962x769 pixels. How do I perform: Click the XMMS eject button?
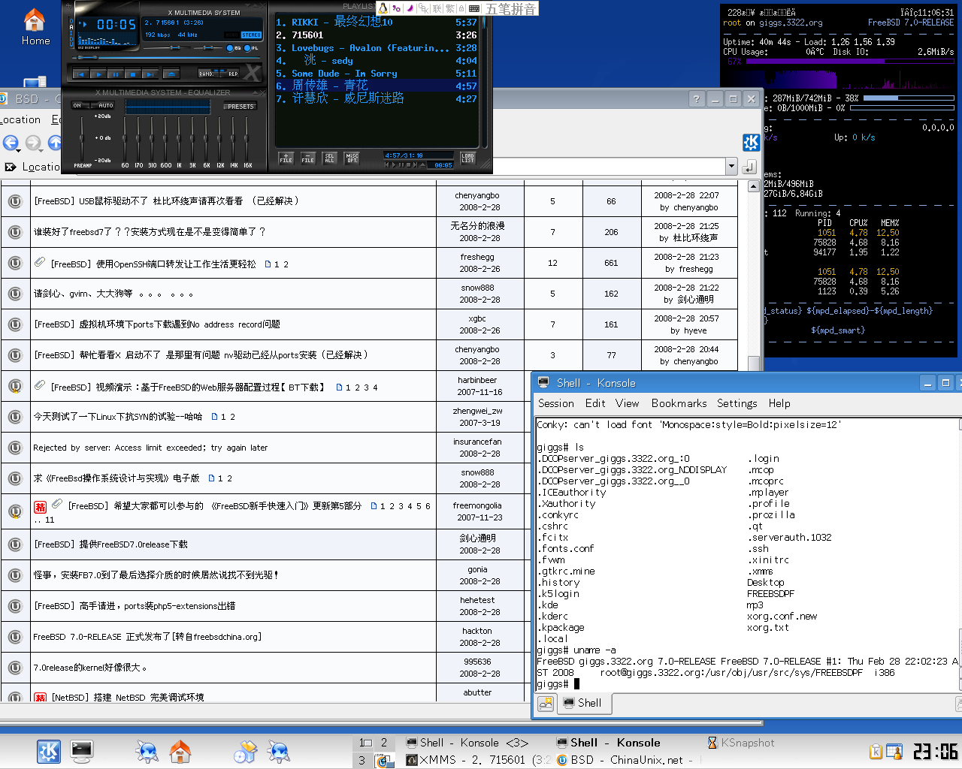pyautogui.click(x=171, y=74)
